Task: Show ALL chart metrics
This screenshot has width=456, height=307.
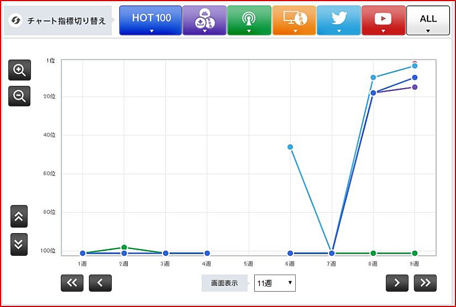Action: 428,20
